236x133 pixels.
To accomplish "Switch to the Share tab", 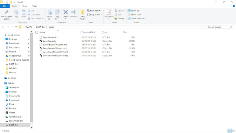I will 25,6.
